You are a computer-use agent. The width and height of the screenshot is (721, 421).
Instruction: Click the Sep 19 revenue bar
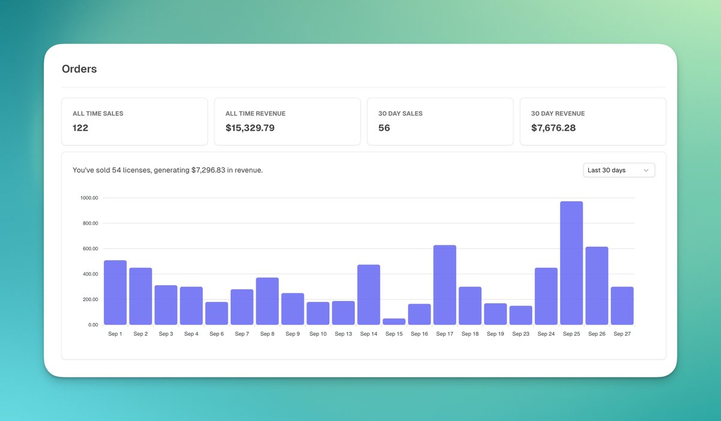[496, 314]
